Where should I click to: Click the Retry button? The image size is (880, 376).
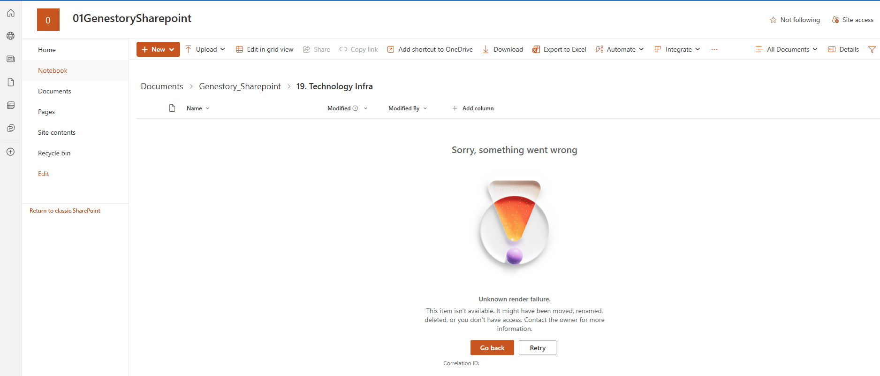coord(538,348)
